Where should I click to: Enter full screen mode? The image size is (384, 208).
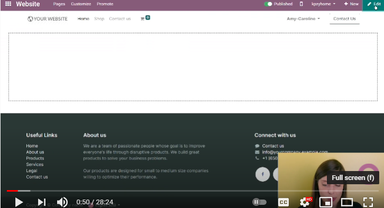point(368,202)
